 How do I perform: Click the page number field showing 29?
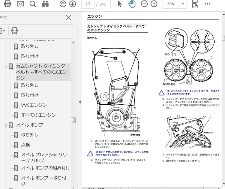pyautogui.click(x=87, y=4)
